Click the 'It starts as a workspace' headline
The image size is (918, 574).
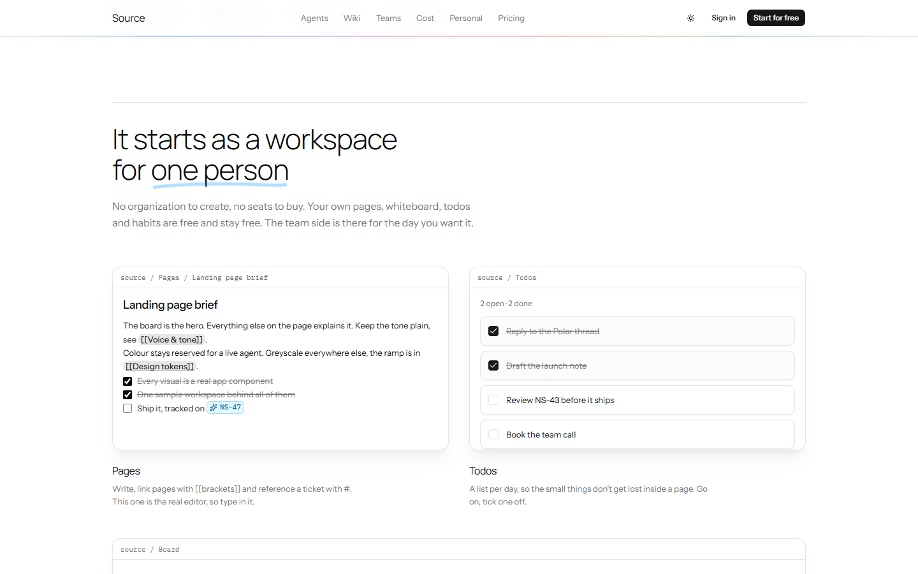(x=255, y=155)
